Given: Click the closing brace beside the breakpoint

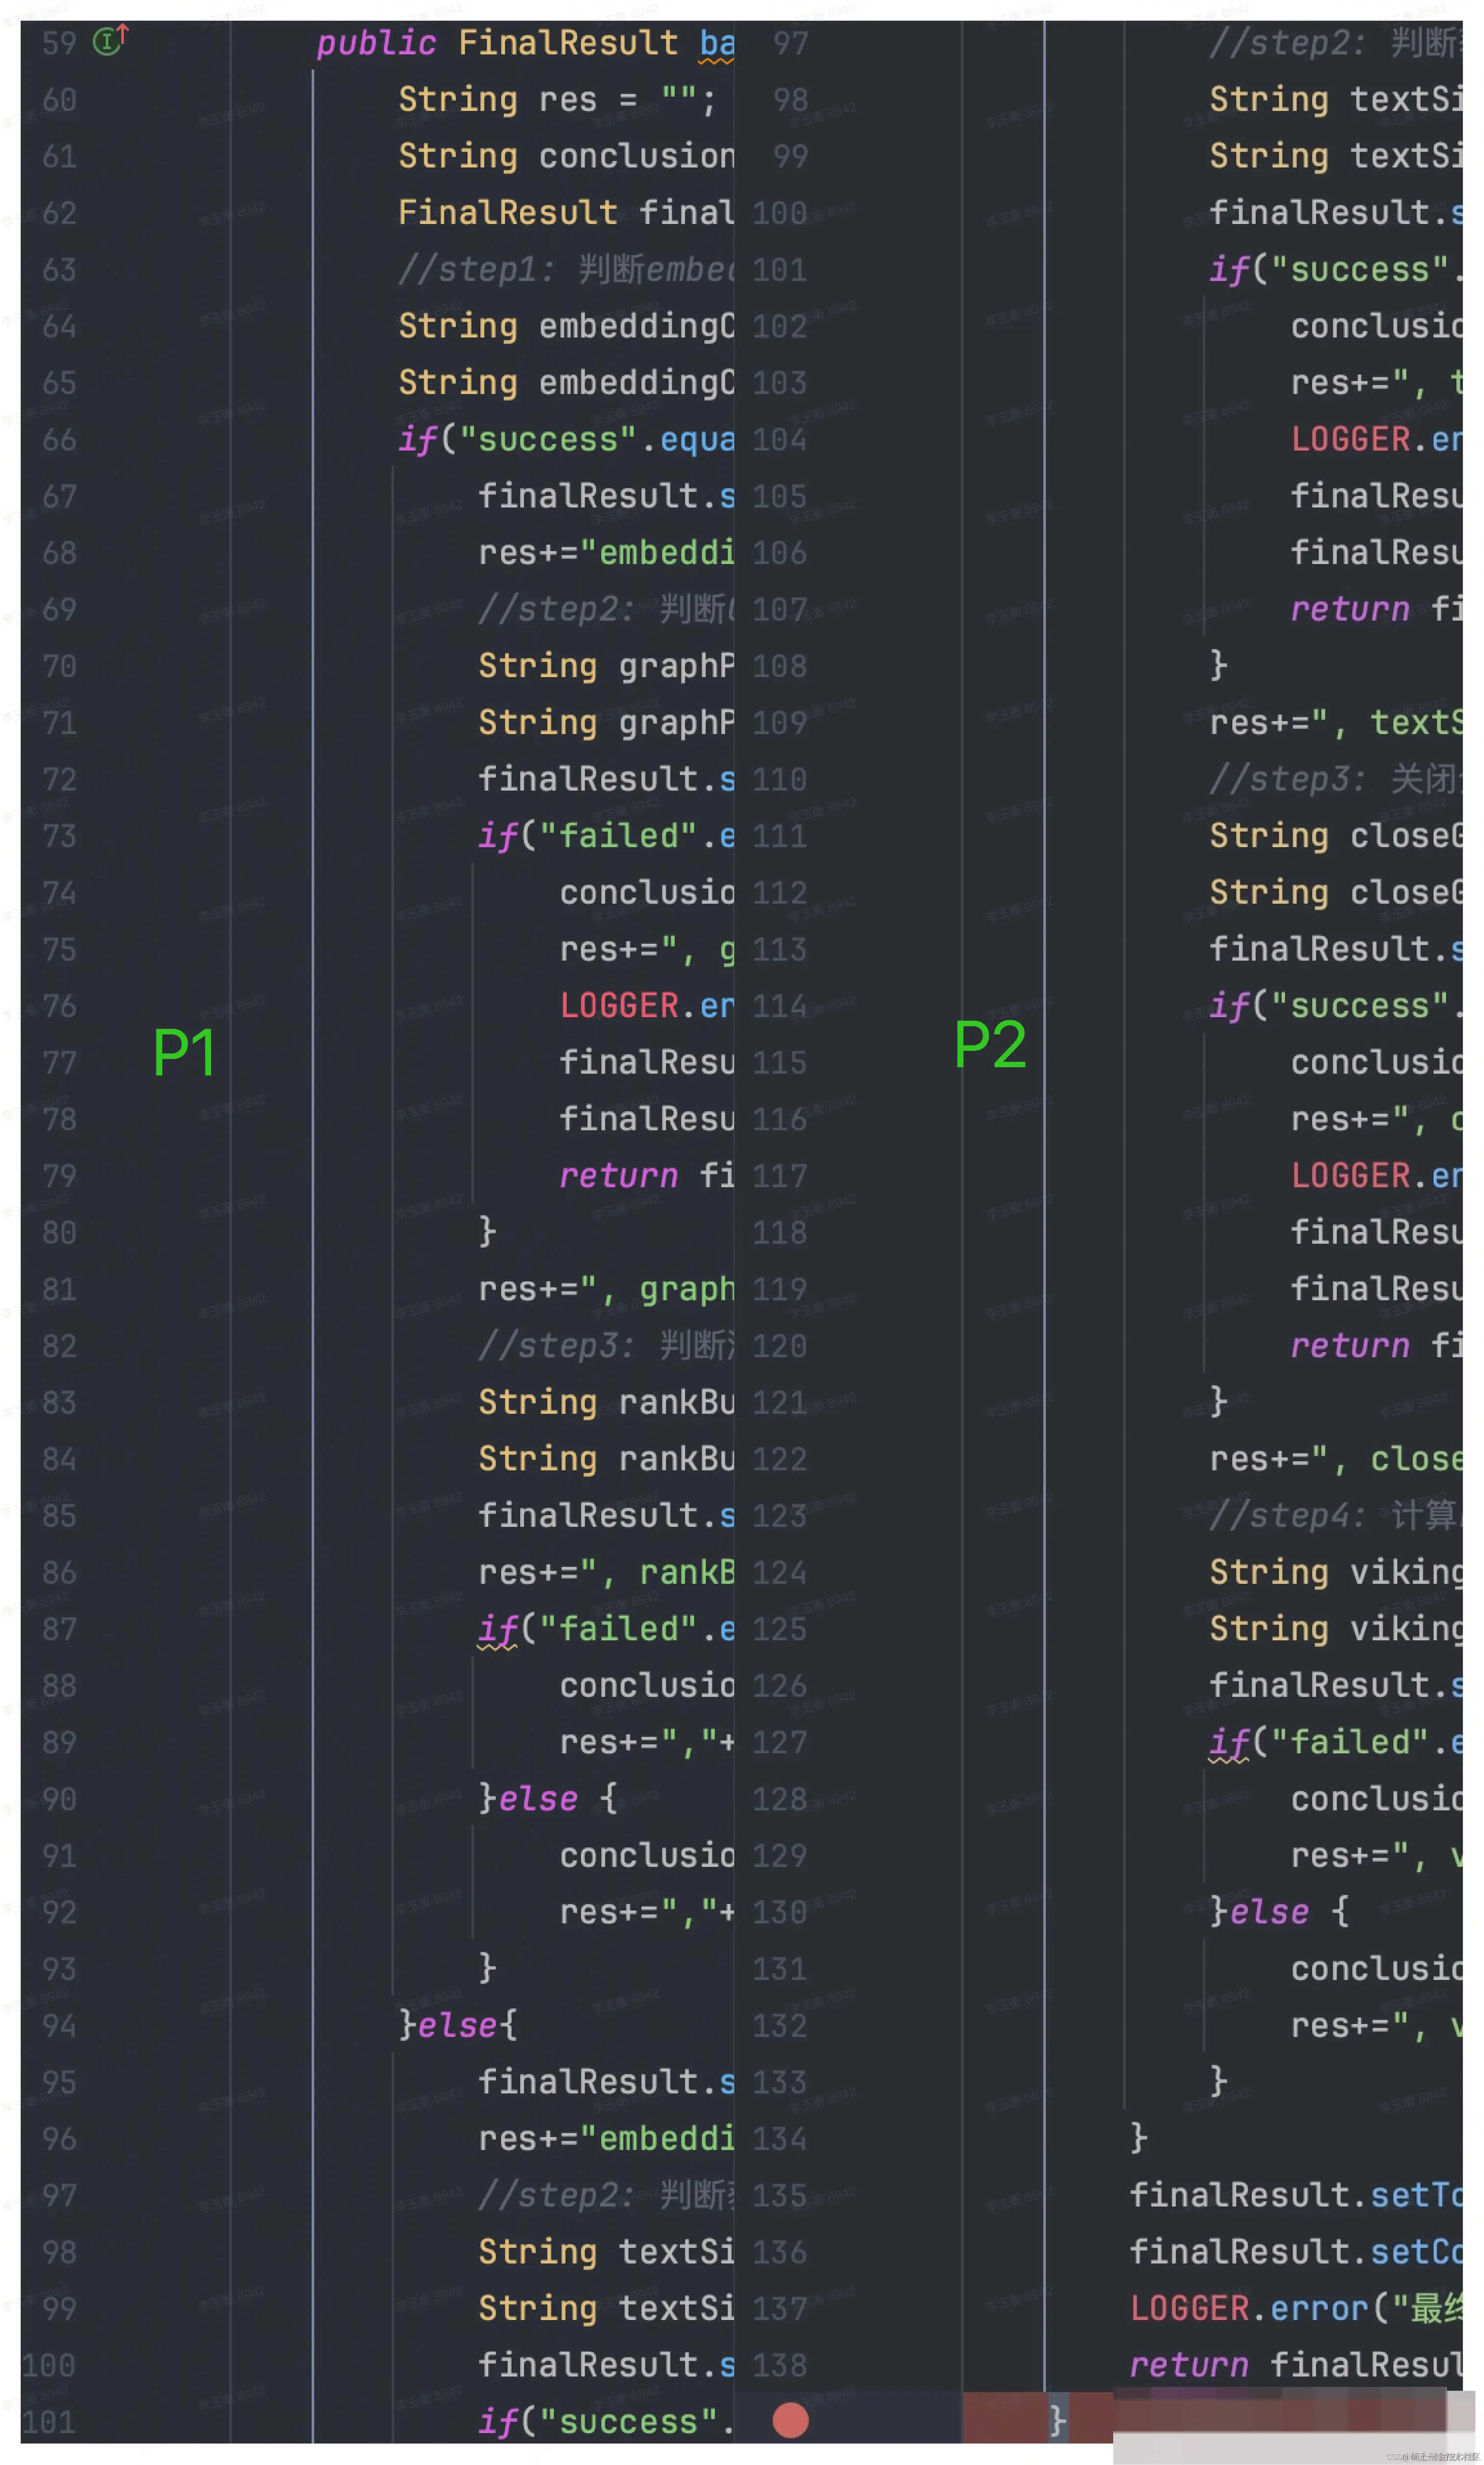Looking at the screenshot, I should click(x=1057, y=2420).
